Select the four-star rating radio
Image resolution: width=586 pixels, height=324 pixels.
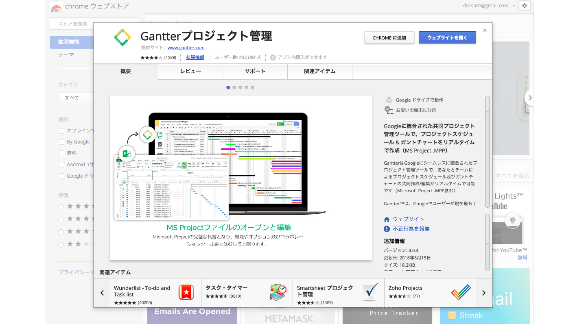point(61,219)
